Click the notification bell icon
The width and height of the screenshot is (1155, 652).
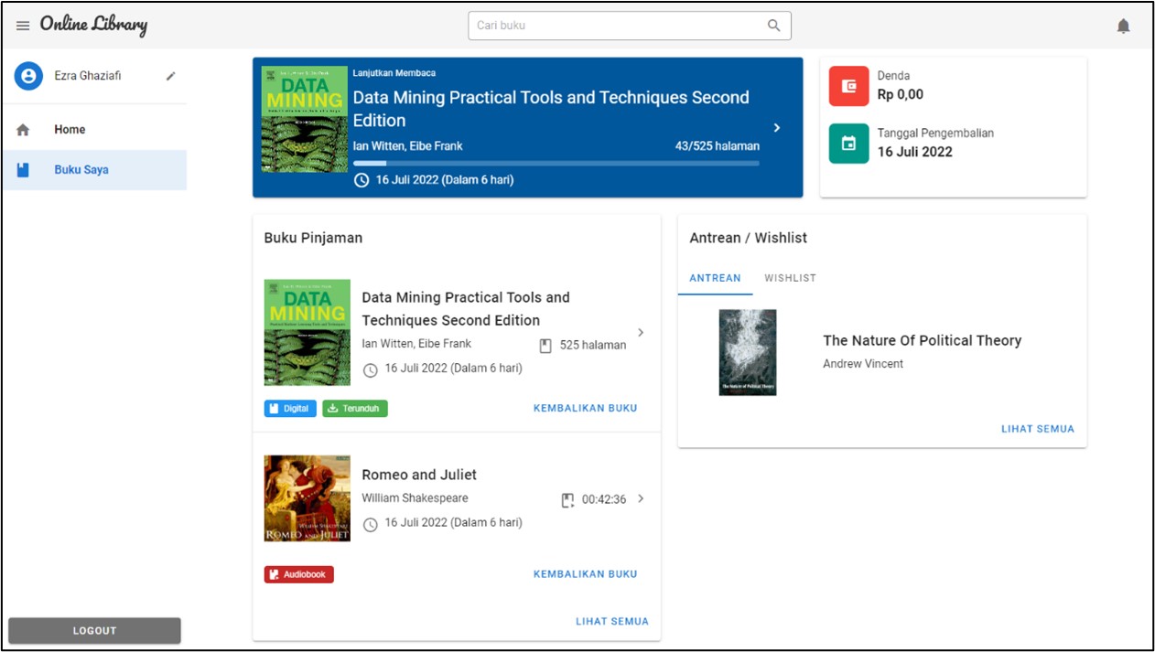(x=1123, y=26)
